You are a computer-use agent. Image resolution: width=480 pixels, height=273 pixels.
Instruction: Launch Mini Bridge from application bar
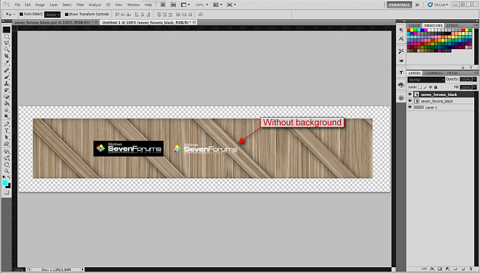coord(173,4)
